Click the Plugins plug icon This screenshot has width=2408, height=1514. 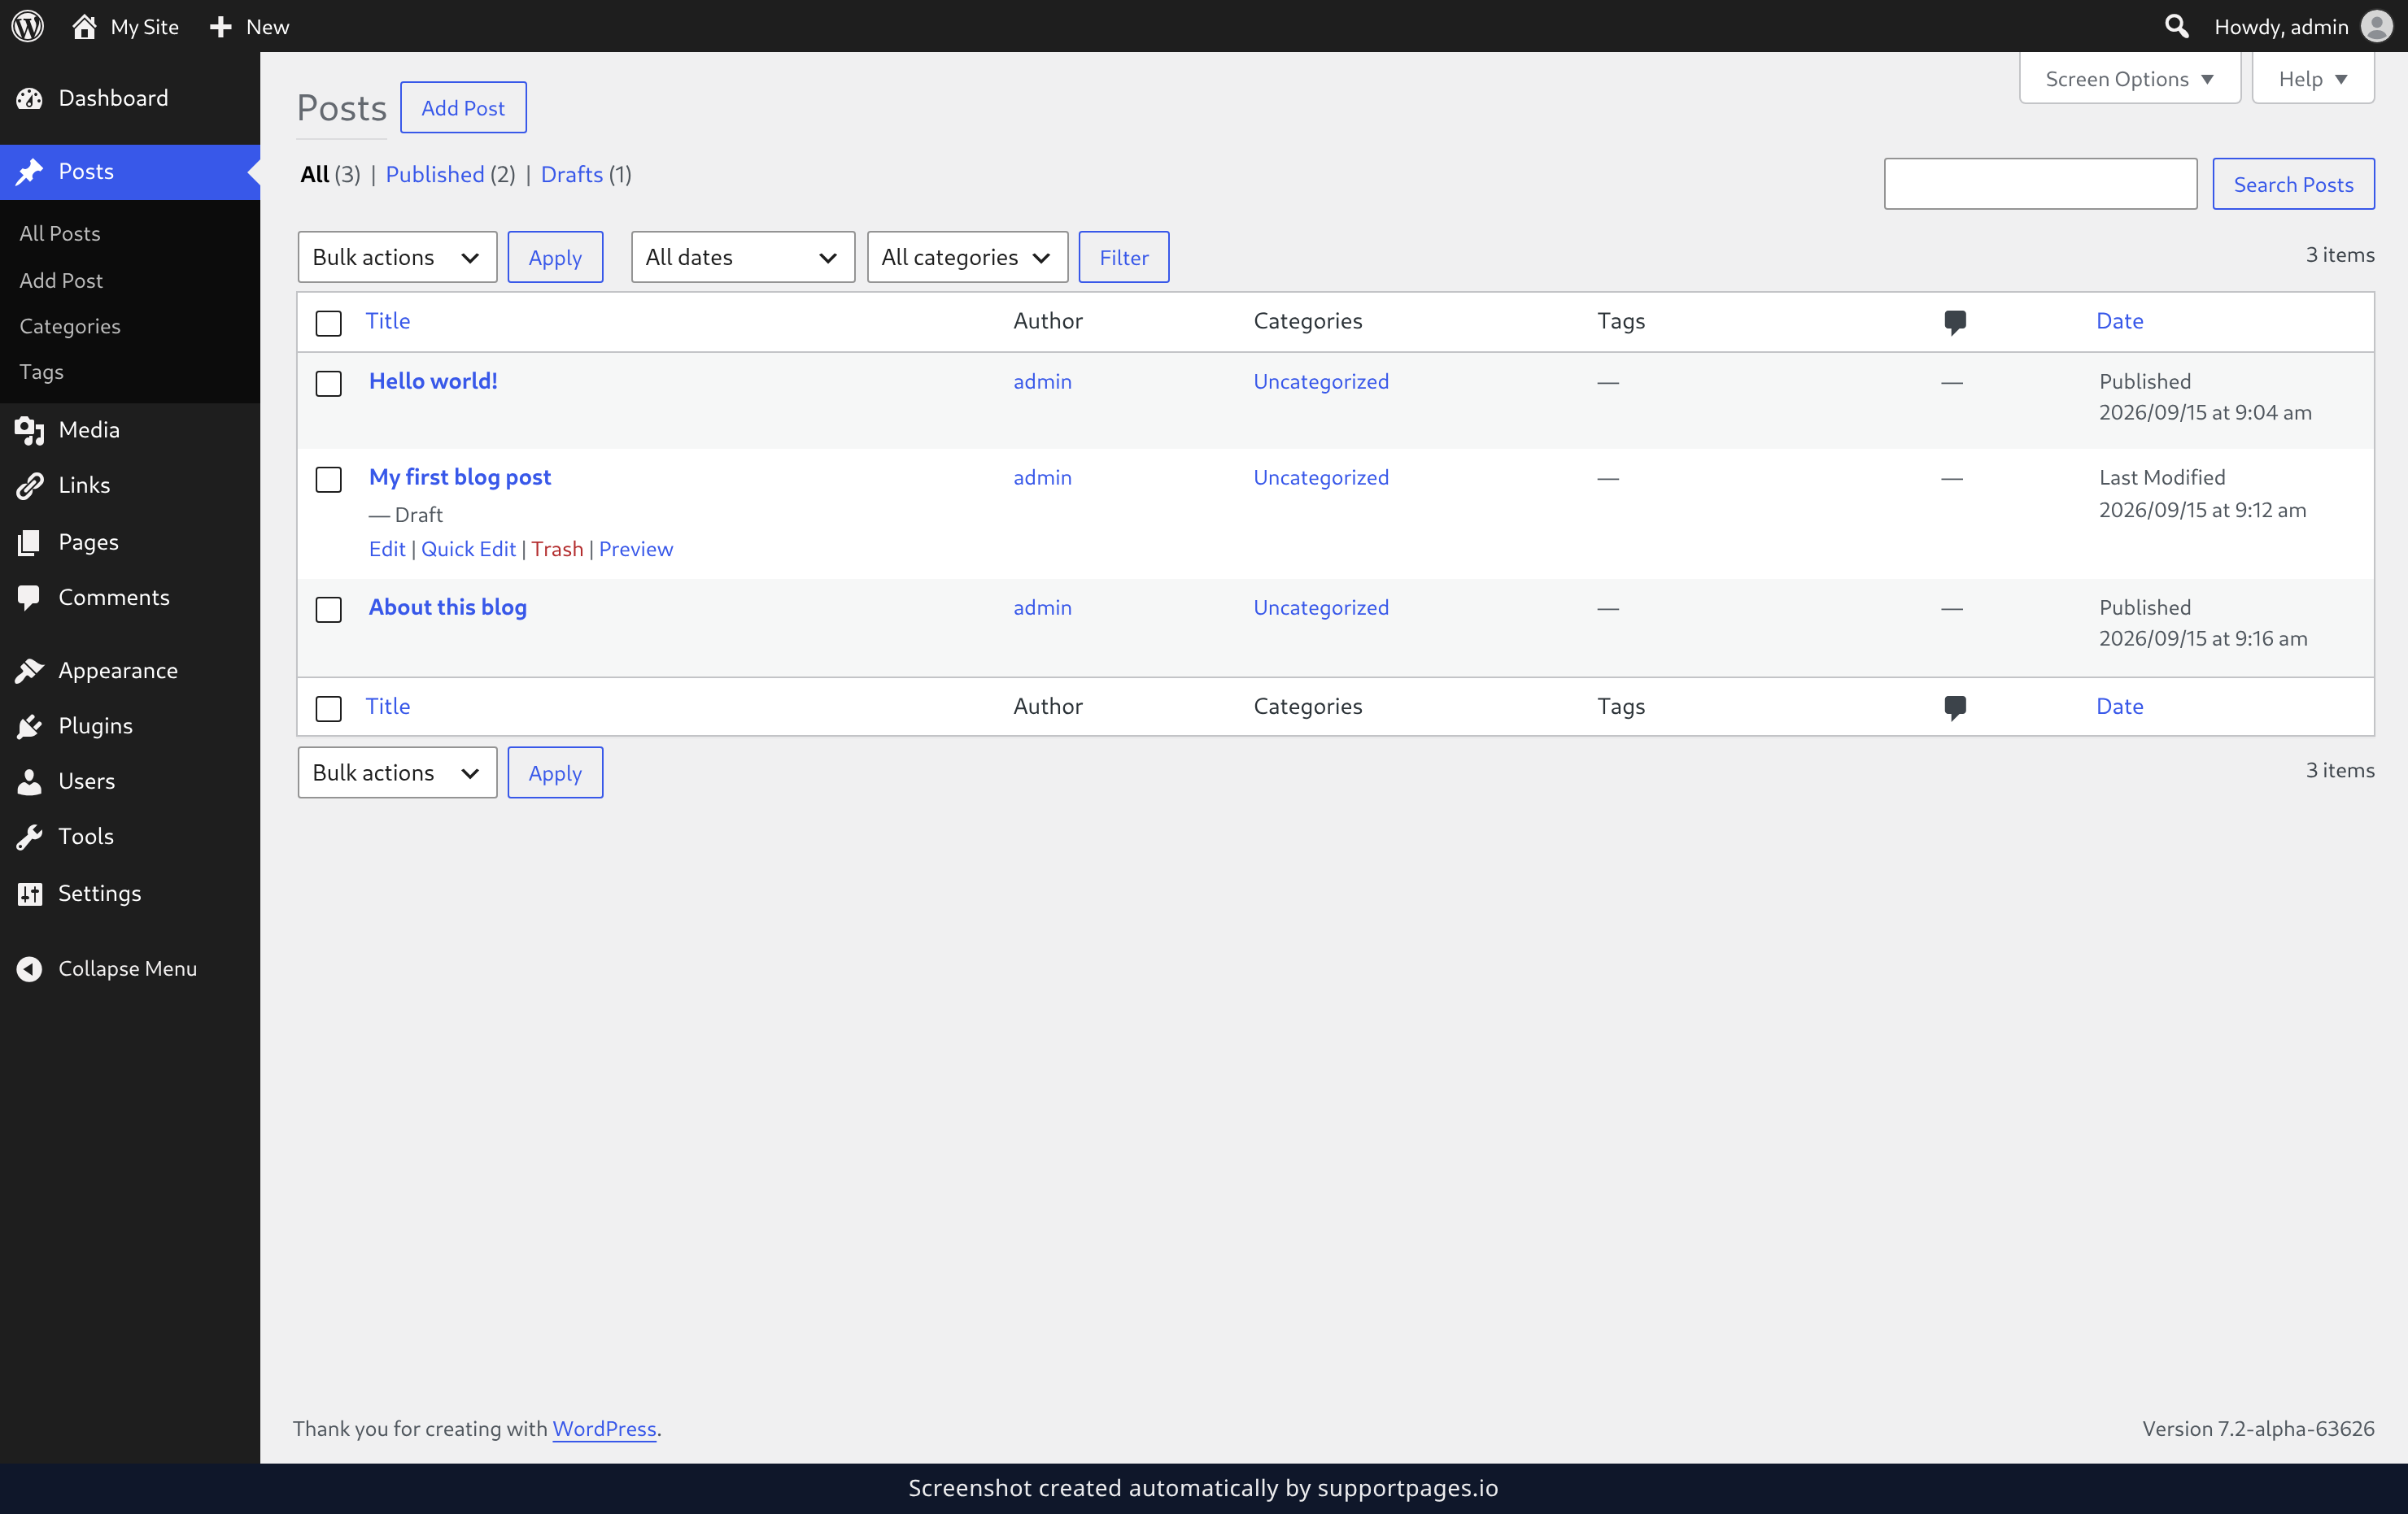30,727
